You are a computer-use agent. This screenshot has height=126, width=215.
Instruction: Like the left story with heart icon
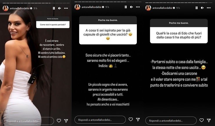(59, 120)
